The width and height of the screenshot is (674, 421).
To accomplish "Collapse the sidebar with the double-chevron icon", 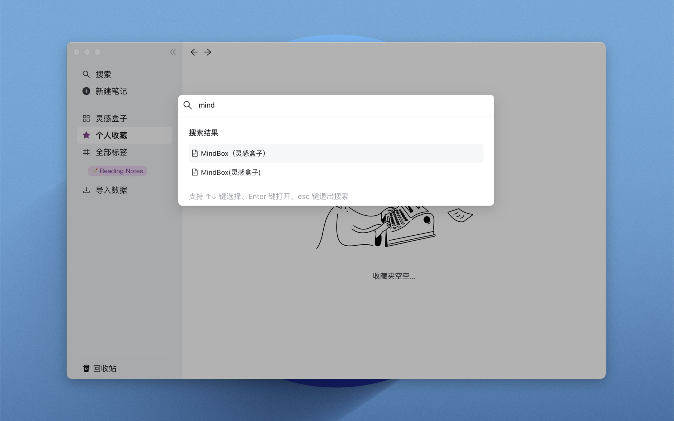I will click(x=173, y=52).
